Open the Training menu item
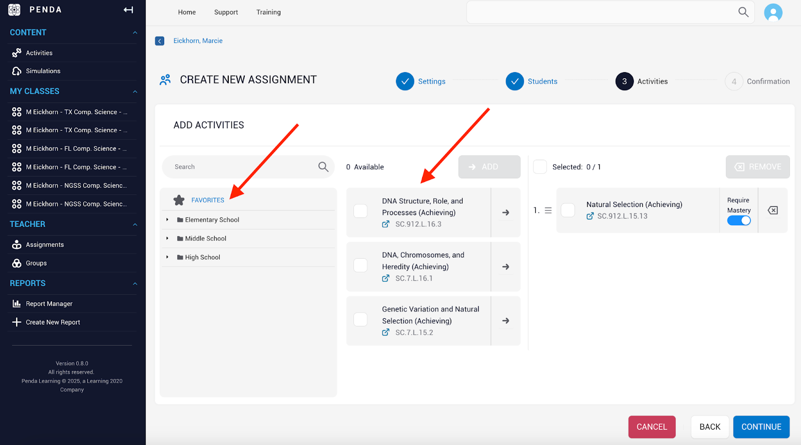The image size is (801, 445). 268,12
